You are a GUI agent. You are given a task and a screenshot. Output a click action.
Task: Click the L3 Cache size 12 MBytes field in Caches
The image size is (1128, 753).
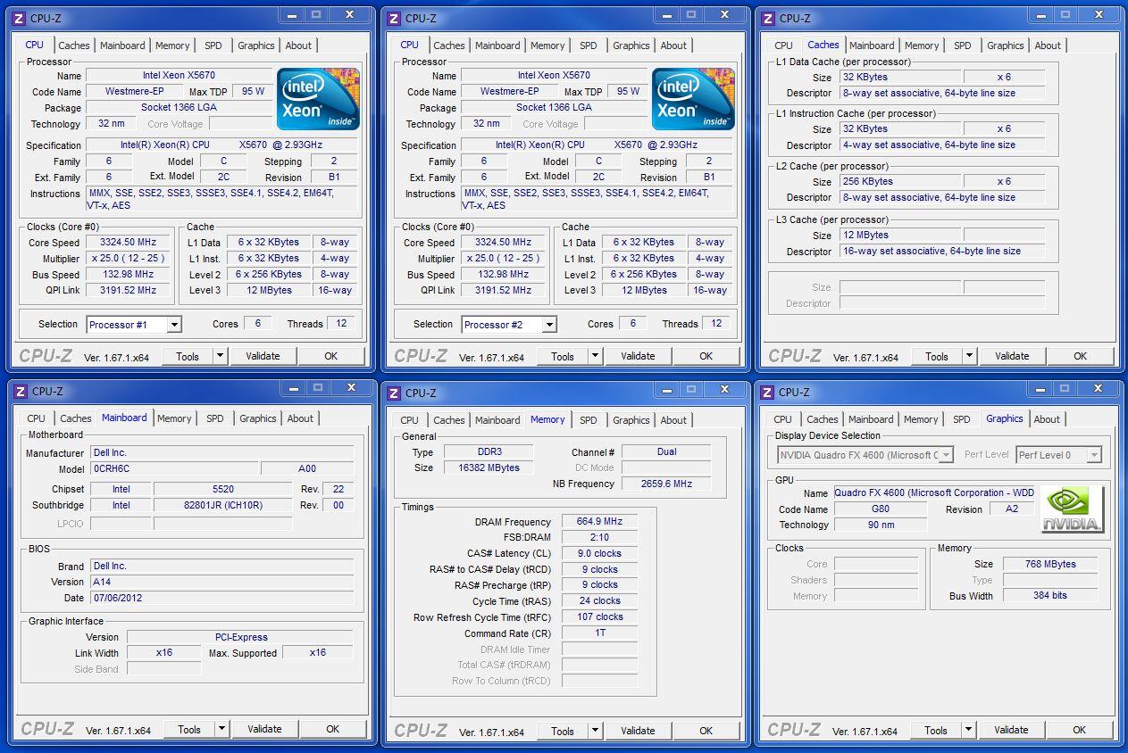coord(900,236)
